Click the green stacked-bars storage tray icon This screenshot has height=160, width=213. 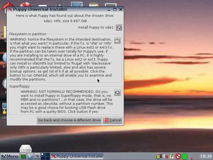point(185,156)
